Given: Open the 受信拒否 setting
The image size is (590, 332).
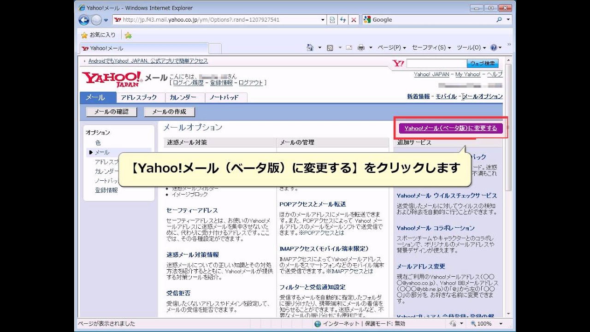Looking at the screenshot, I should pos(178,293).
